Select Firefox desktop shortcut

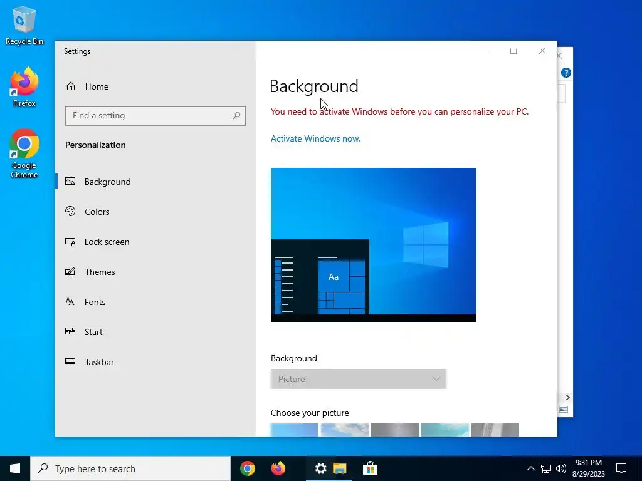[x=24, y=87]
